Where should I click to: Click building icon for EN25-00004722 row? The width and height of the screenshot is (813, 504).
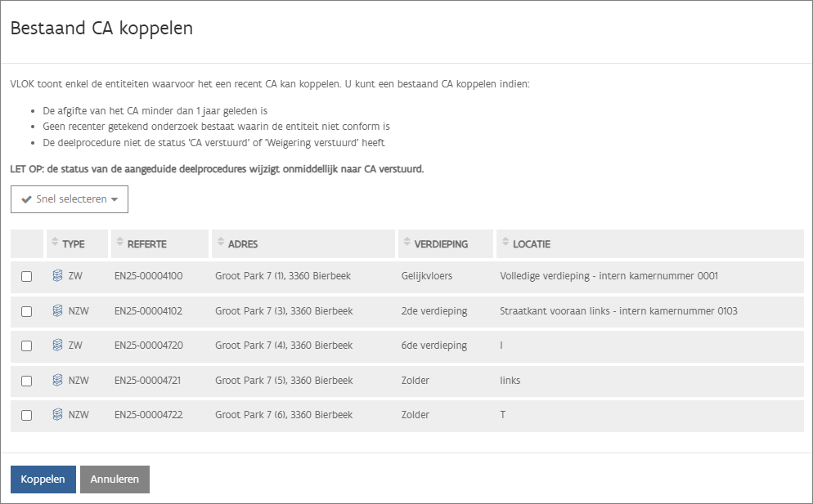tap(57, 415)
